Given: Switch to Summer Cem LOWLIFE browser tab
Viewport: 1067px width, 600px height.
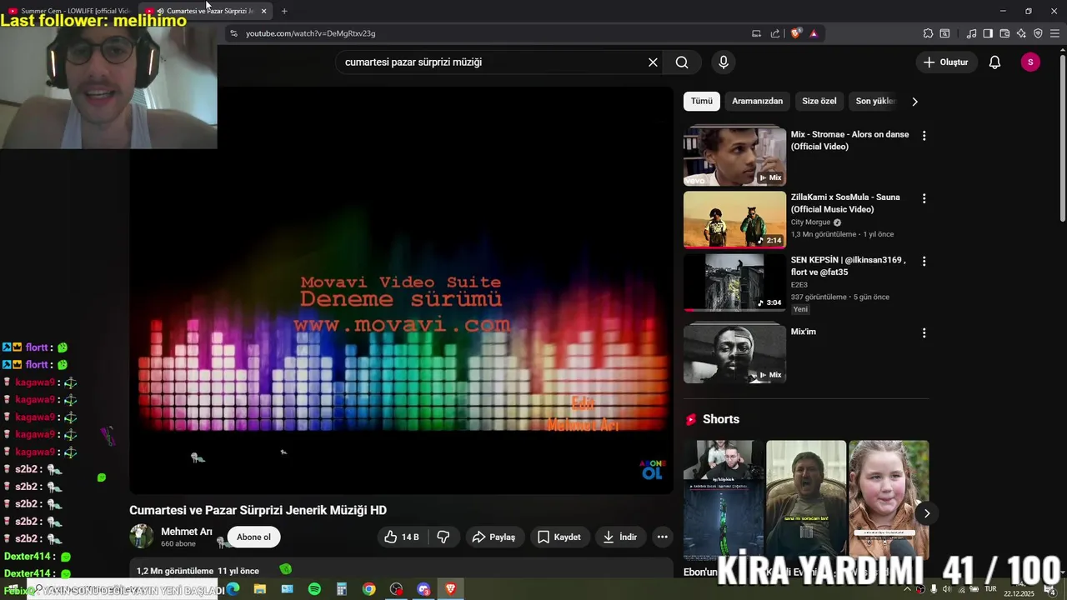Looking at the screenshot, I should pyautogui.click(x=70, y=11).
